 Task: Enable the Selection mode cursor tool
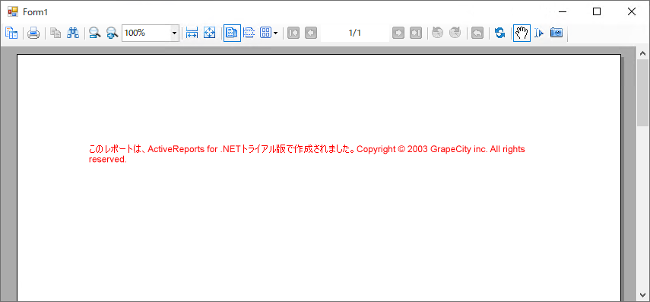(538, 33)
